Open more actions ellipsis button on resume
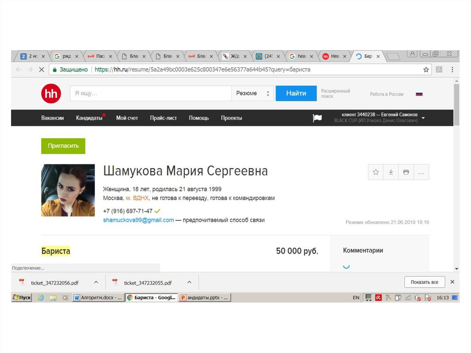 pos(421,172)
